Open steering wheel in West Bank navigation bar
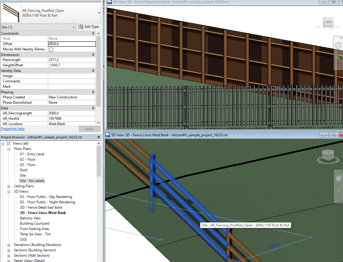 (x=339, y=179)
